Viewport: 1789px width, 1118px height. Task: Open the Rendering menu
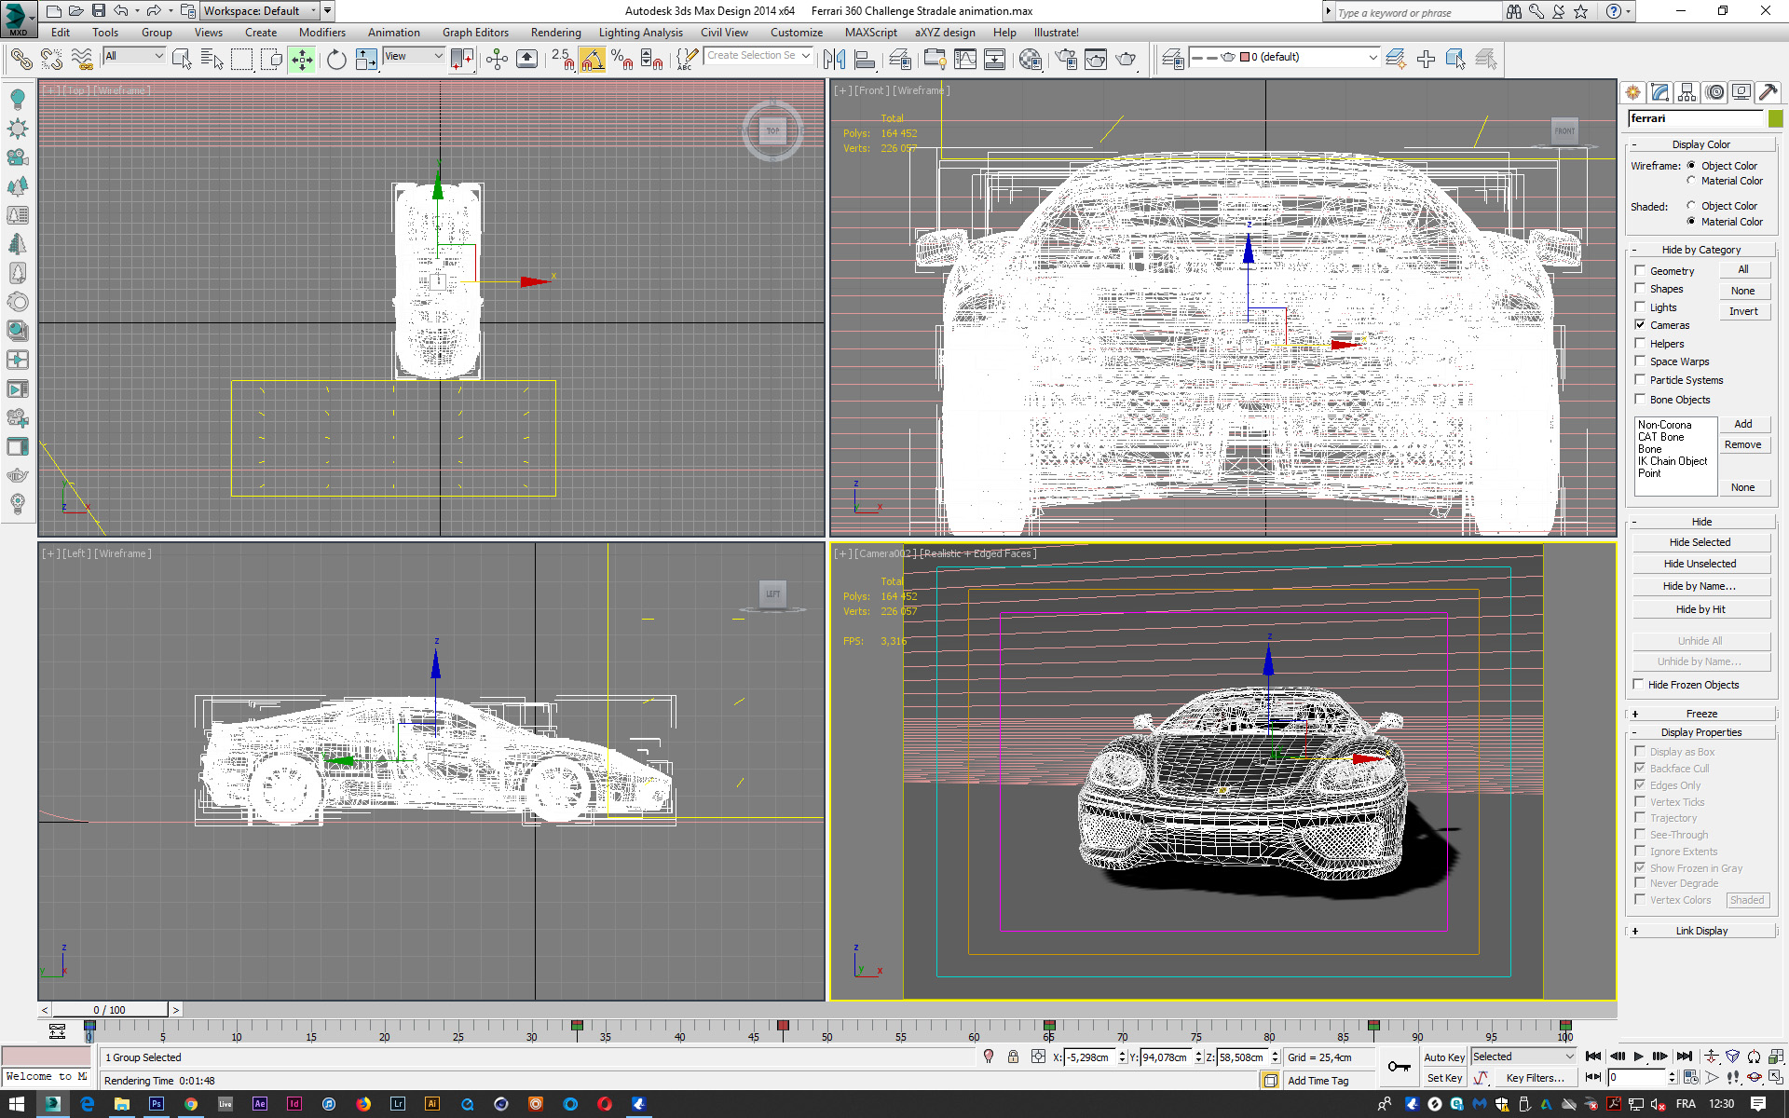[556, 33]
